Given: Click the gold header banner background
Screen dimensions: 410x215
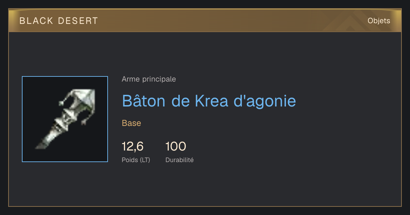Looking at the screenshot, I should click(x=205, y=21).
